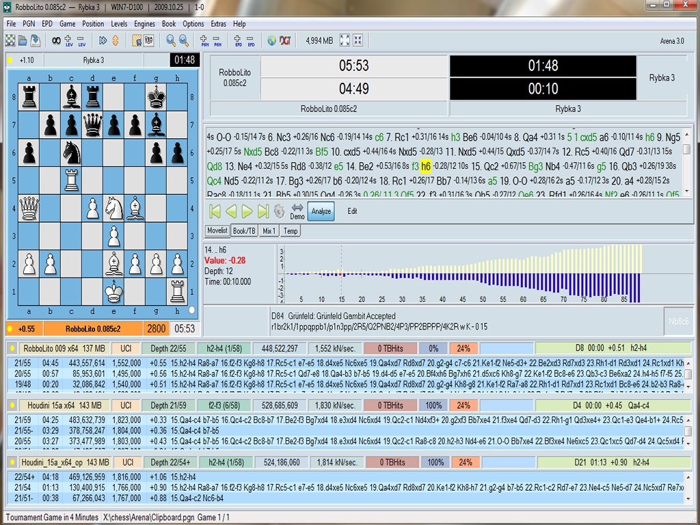
Task: Select the white queen on a4
Action: (x=29, y=208)
